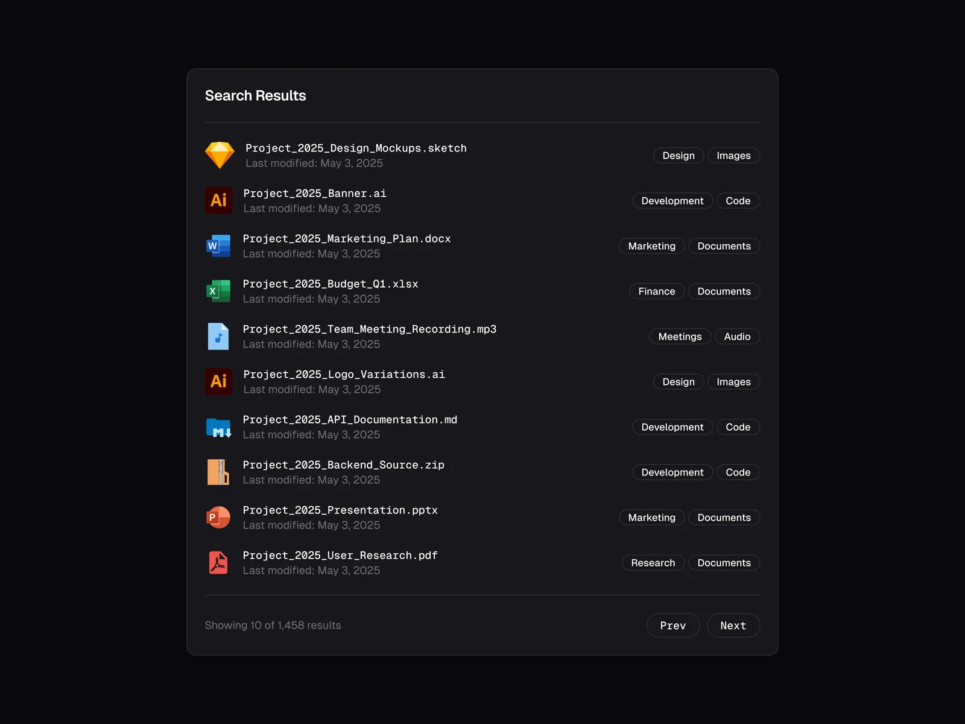Click the audio file icon for meeting recording
Screen dimensions: 965x724
click(218, 337)
